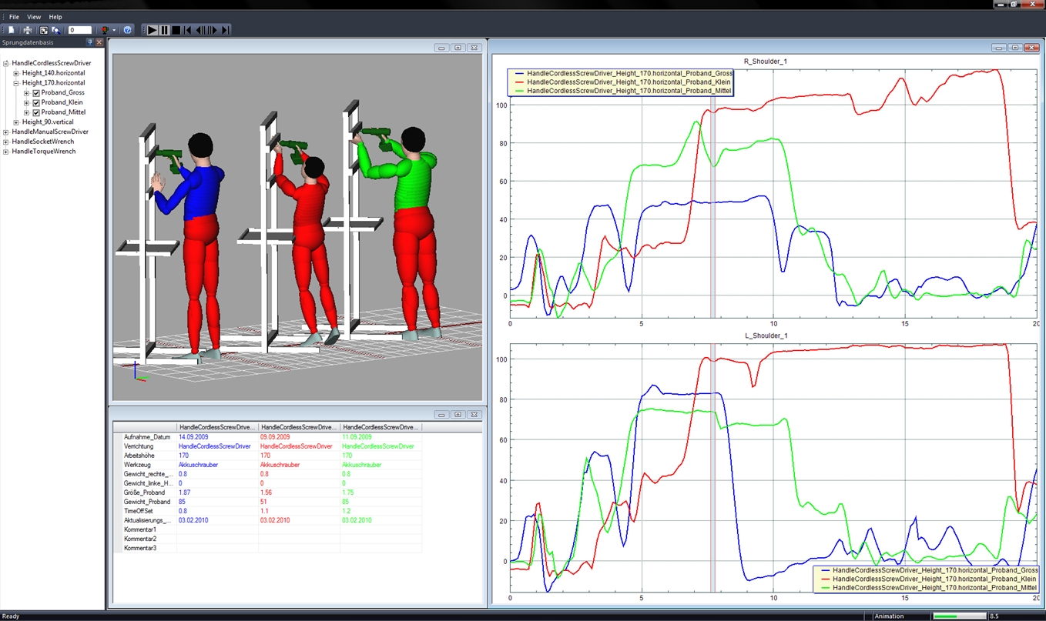The height and width of the screenshot is (621, 1046).
Task: Collapse the Height_170.horizontal node
Action: 16,82
